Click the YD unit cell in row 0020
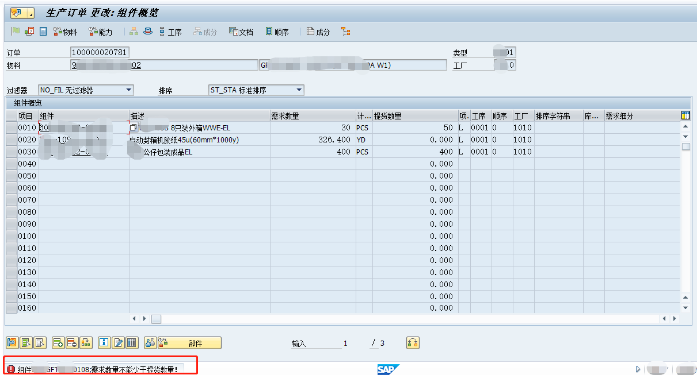Image resolution: width=697 pixels, height=375 pixels. tap(364, 140)
